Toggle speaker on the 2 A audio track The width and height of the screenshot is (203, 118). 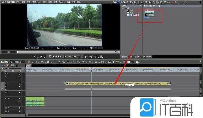pos(20,108)
